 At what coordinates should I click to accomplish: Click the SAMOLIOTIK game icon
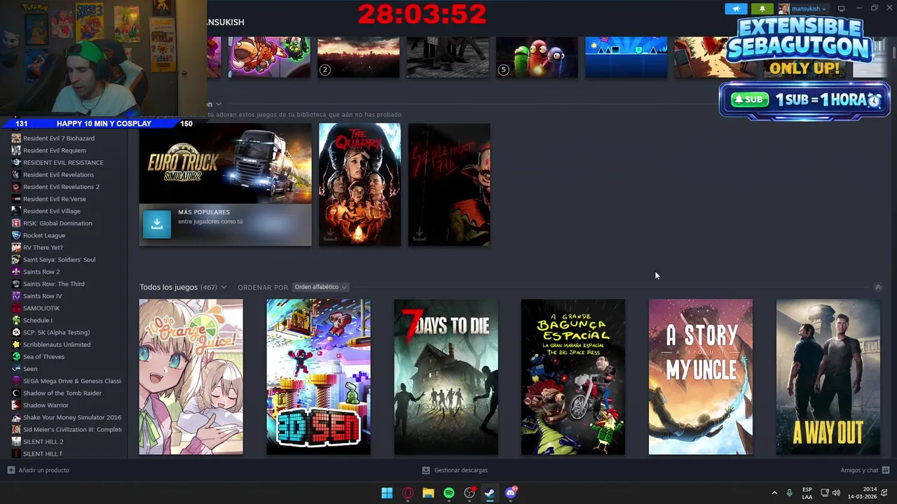(16, 308)
